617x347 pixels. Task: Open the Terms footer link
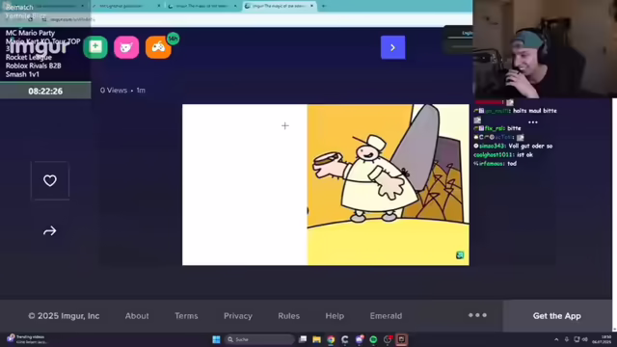tap(186, 316)
